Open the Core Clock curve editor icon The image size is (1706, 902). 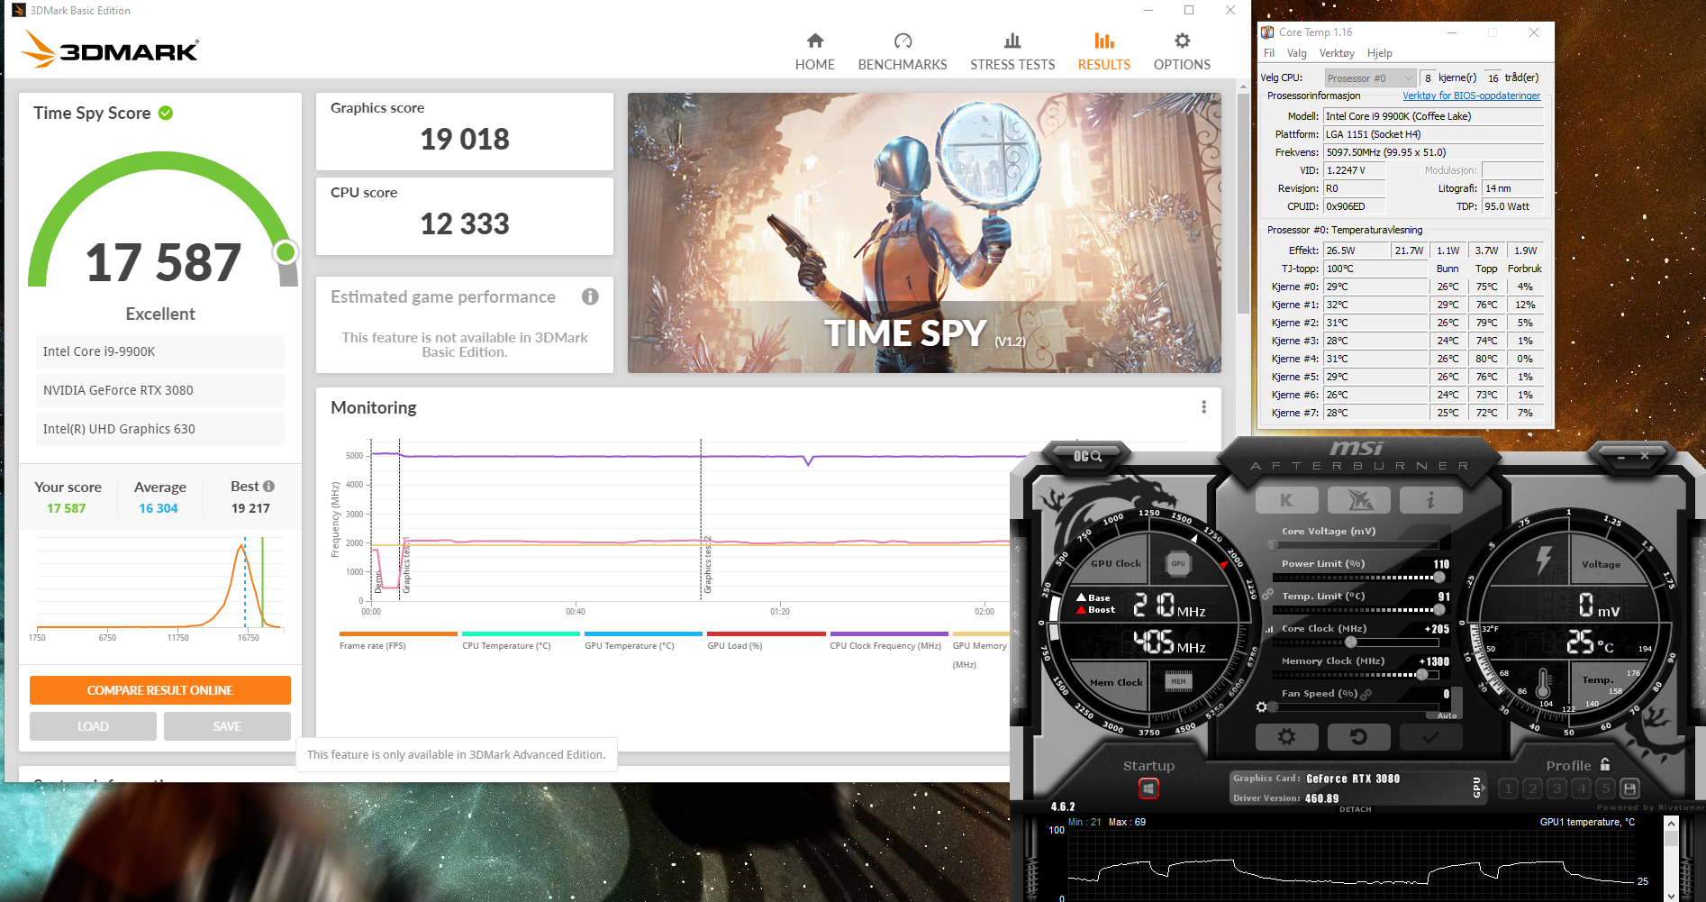pos(1270,629)
